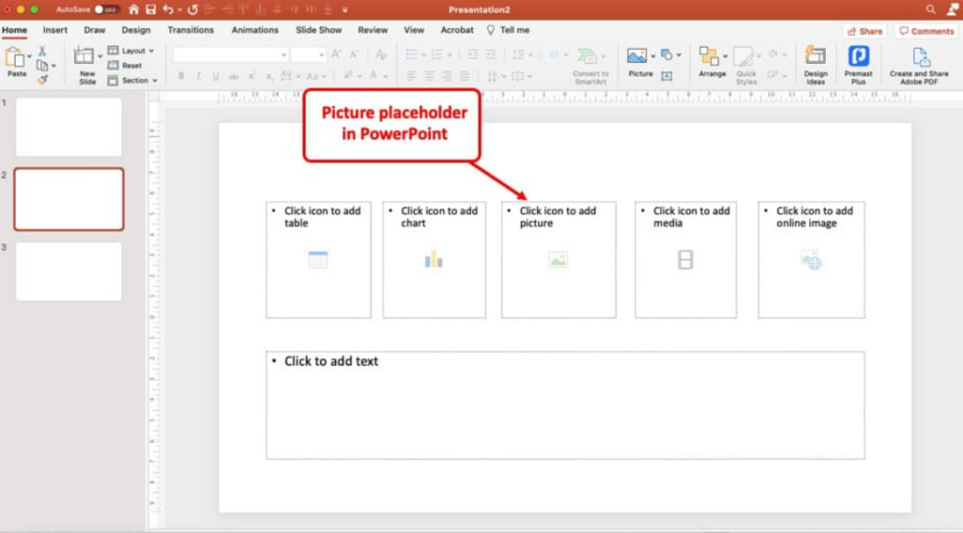
Task: Click Create and Share Adobe PDF
Action: pos(919,64)
